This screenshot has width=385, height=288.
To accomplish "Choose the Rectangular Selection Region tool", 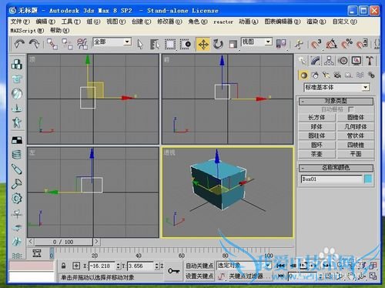I will (x=170, y=44).
